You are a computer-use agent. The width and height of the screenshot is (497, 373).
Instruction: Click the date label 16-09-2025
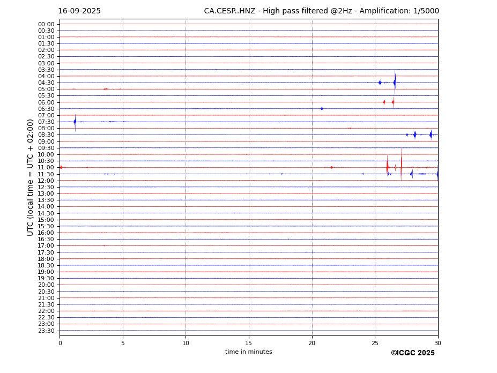point(79,11)
